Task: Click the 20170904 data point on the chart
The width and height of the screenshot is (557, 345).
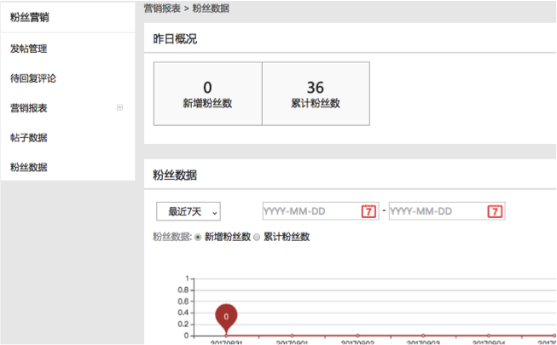Action: click(489, 336)
